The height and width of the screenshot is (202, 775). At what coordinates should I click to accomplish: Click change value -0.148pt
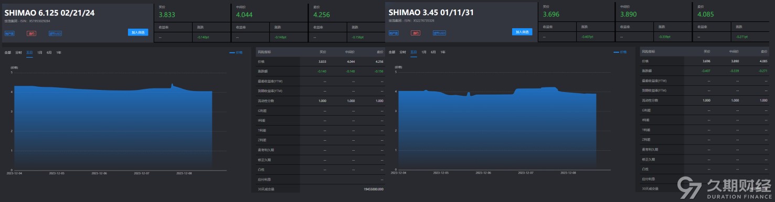[x=281, y=37]
